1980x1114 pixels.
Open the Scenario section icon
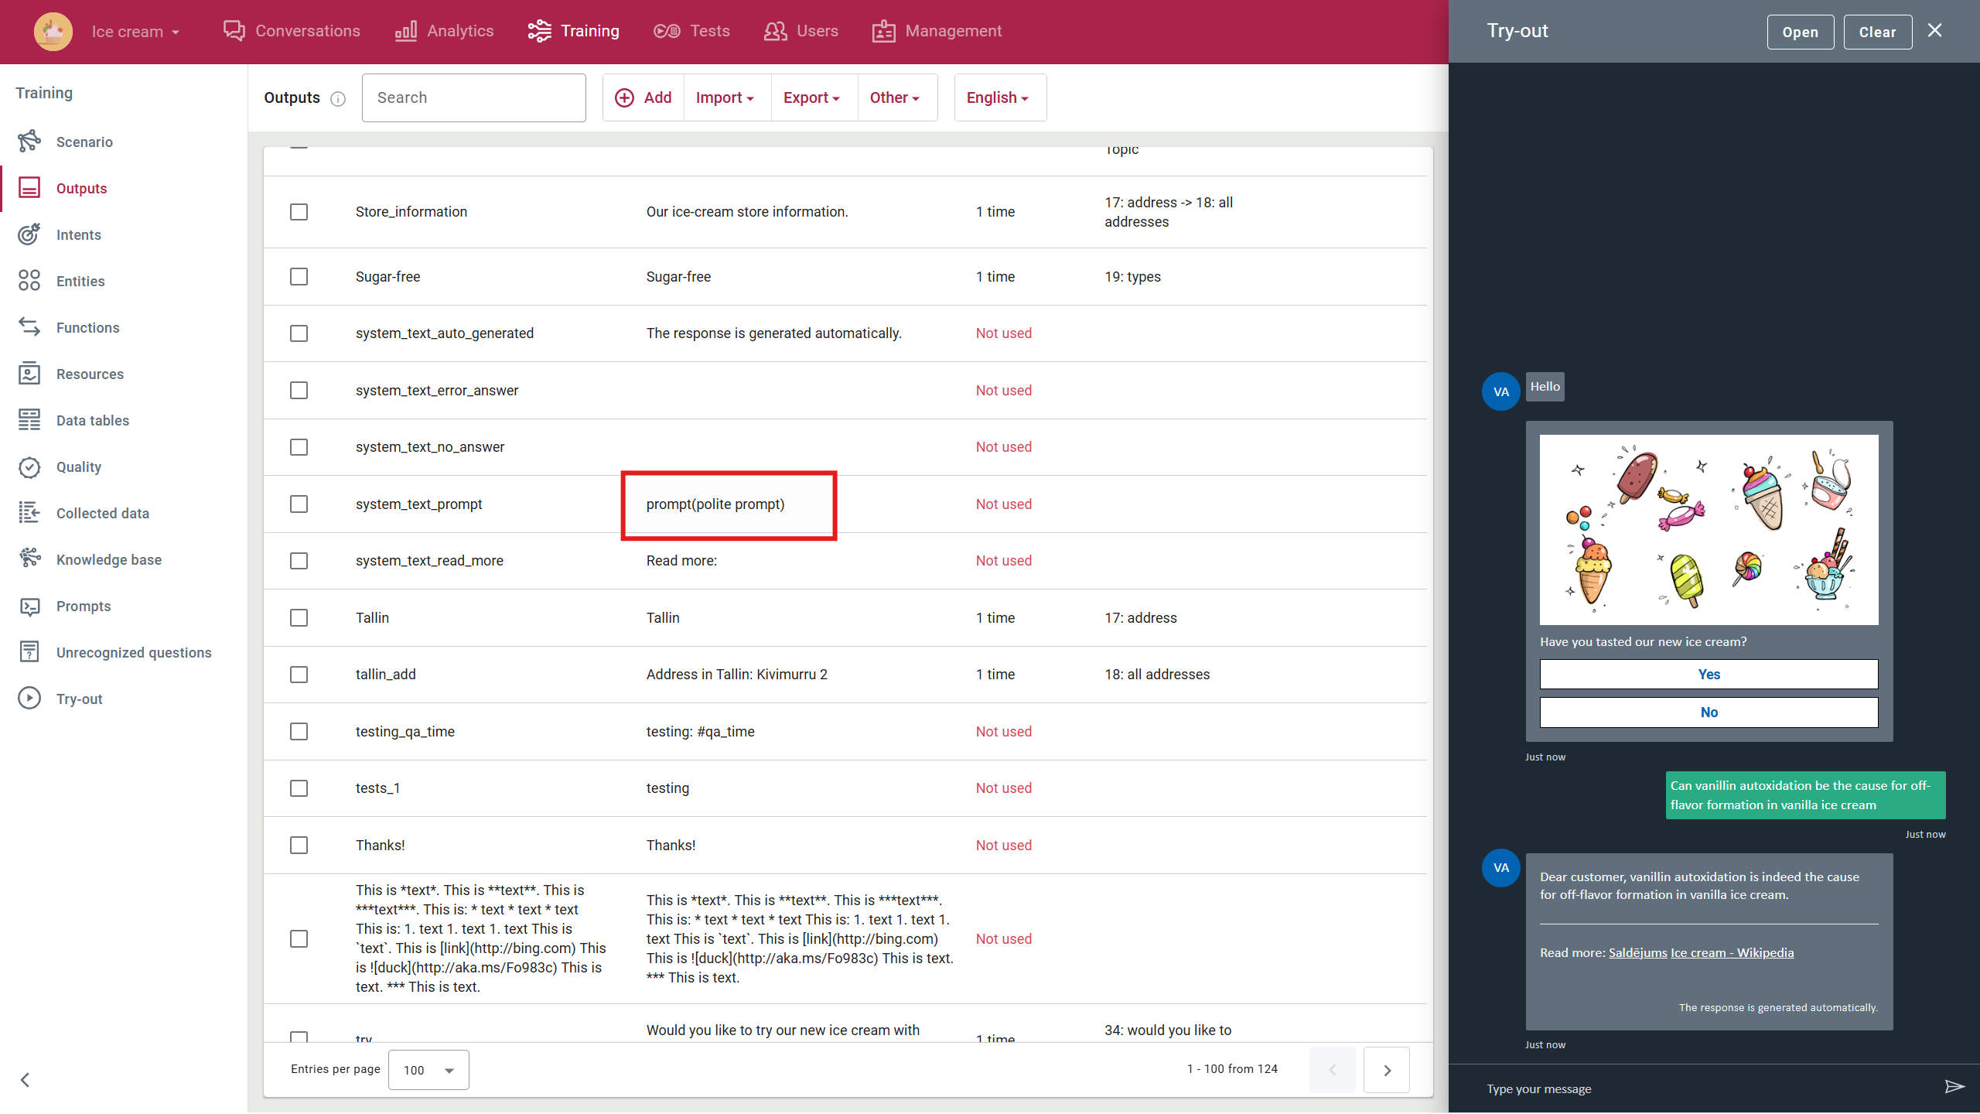pos(29,142)
